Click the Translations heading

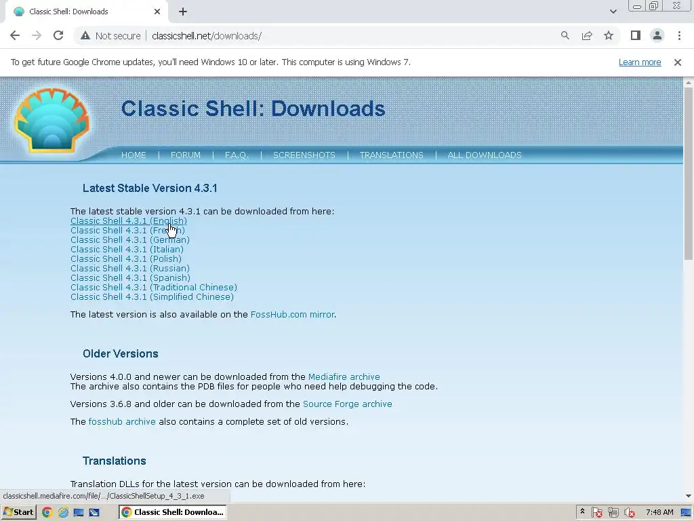click(x=114, y=461)
